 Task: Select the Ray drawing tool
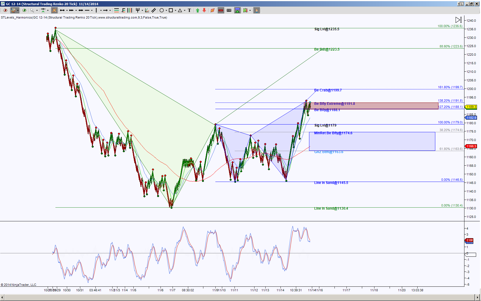tap(71, 10)
